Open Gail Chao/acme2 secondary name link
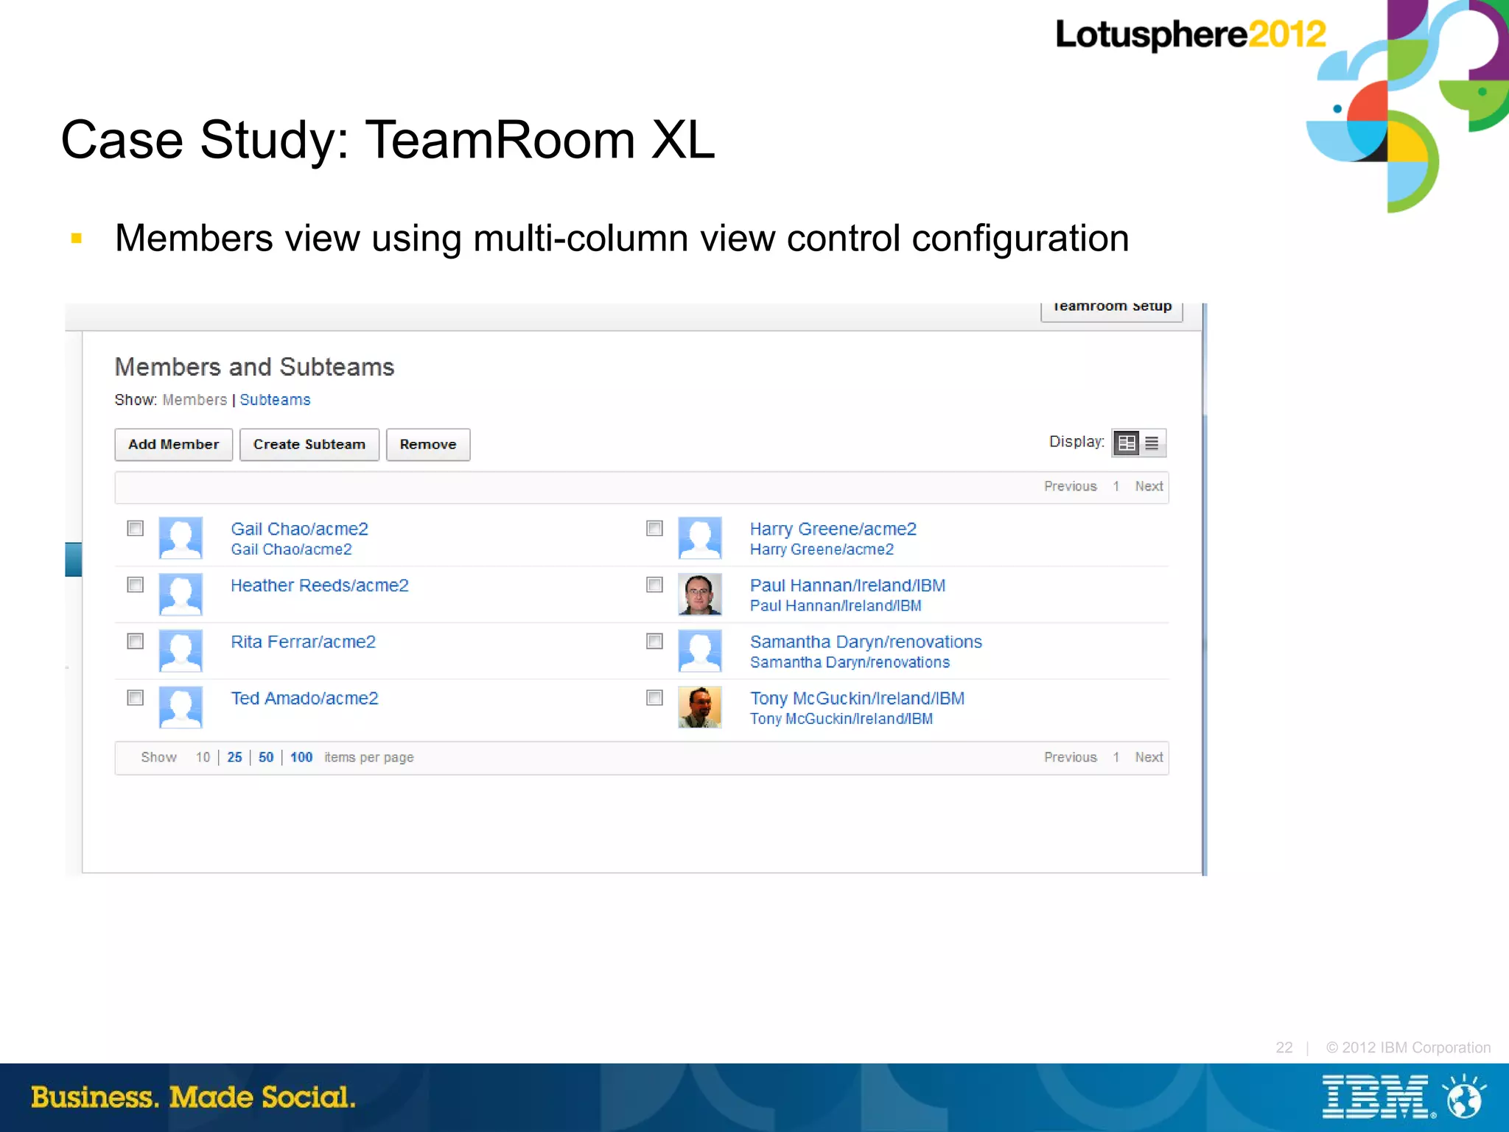The width and height of the screenshot is (1509, 1132). pyautogui.click(x=291, y=549)
